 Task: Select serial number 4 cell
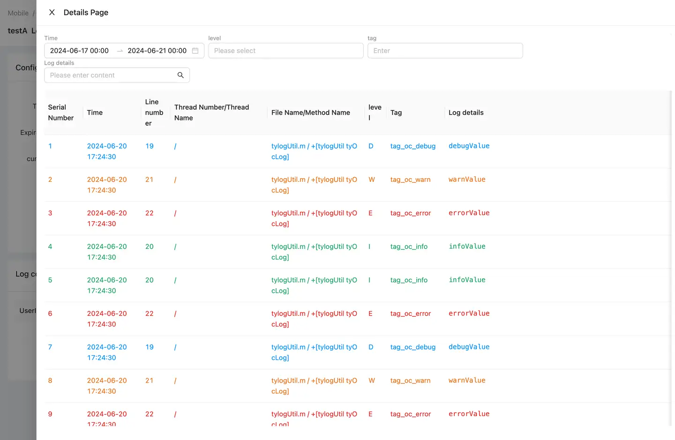tap(50, 246)
